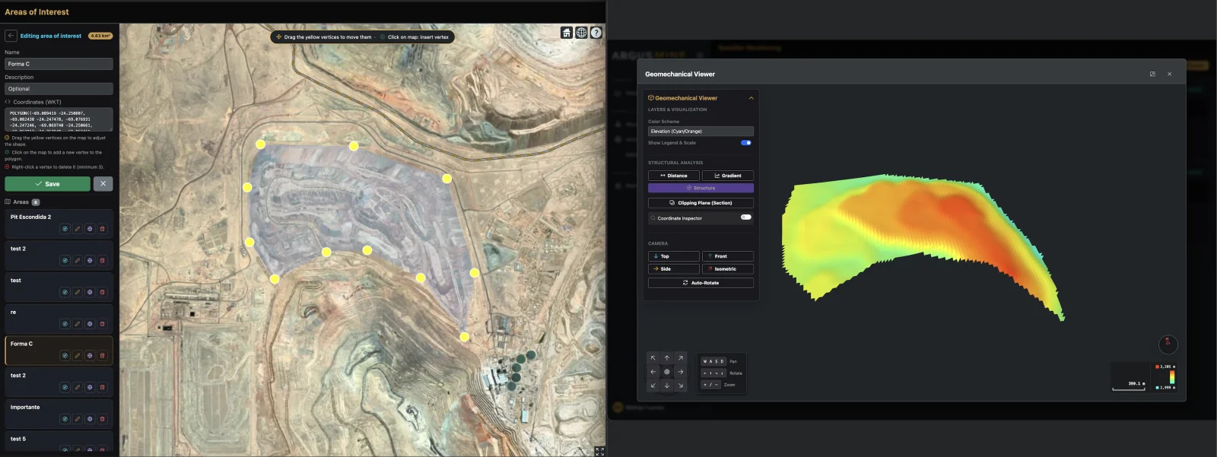Click the 4.63 km² area badge
Viewport: 1217px width, 457px height.
[100, 36]
